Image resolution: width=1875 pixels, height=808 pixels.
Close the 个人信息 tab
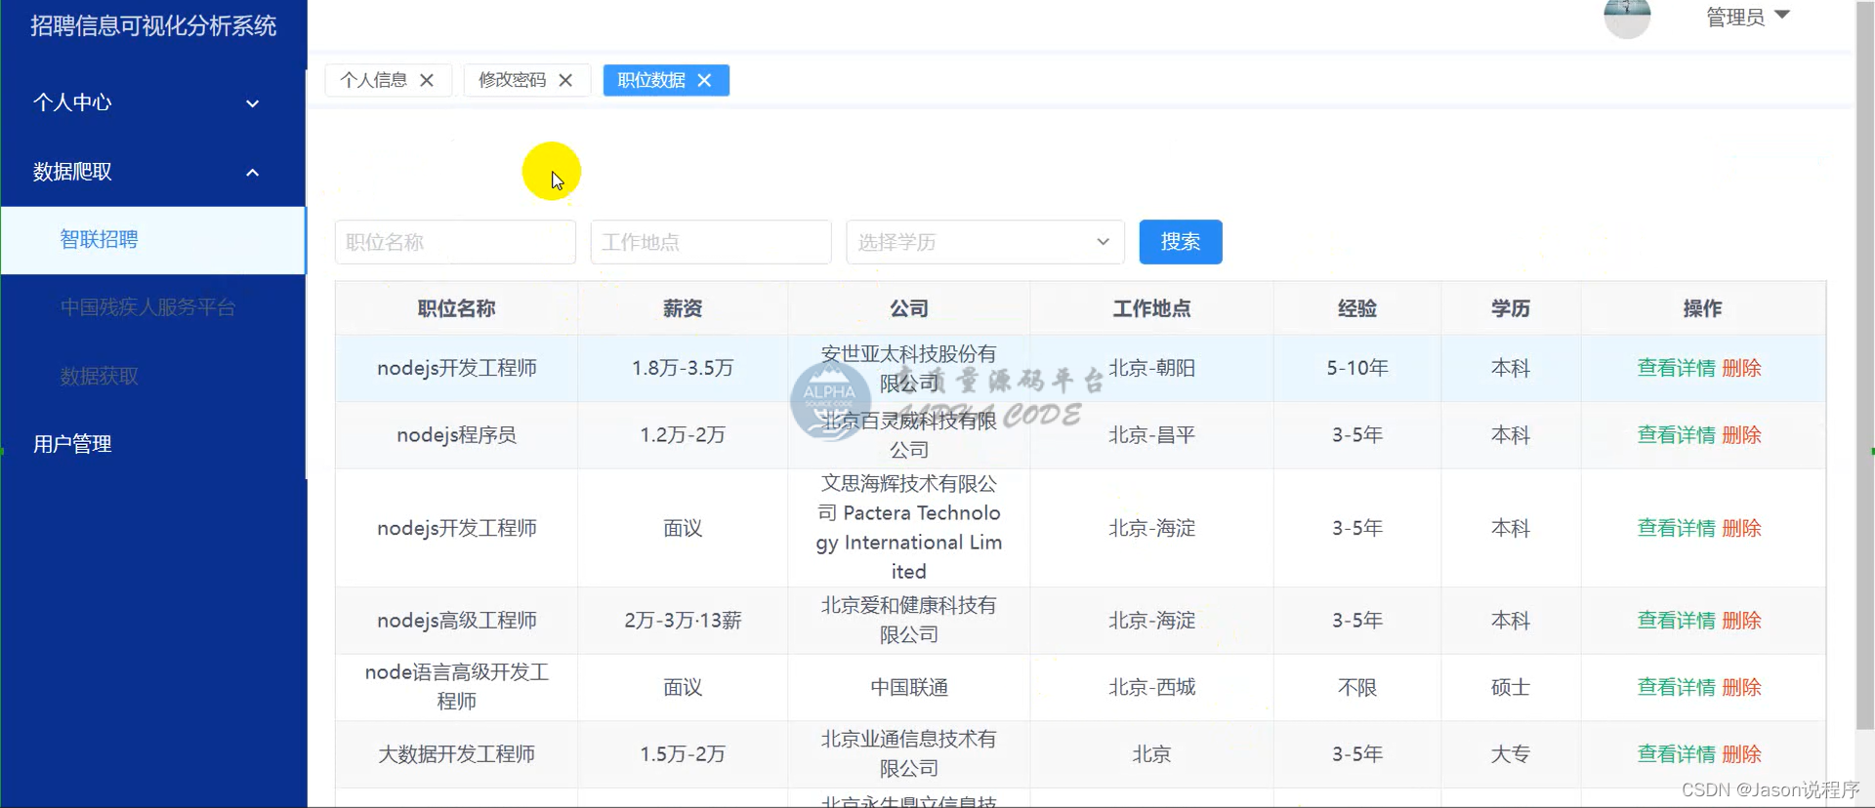427,80
